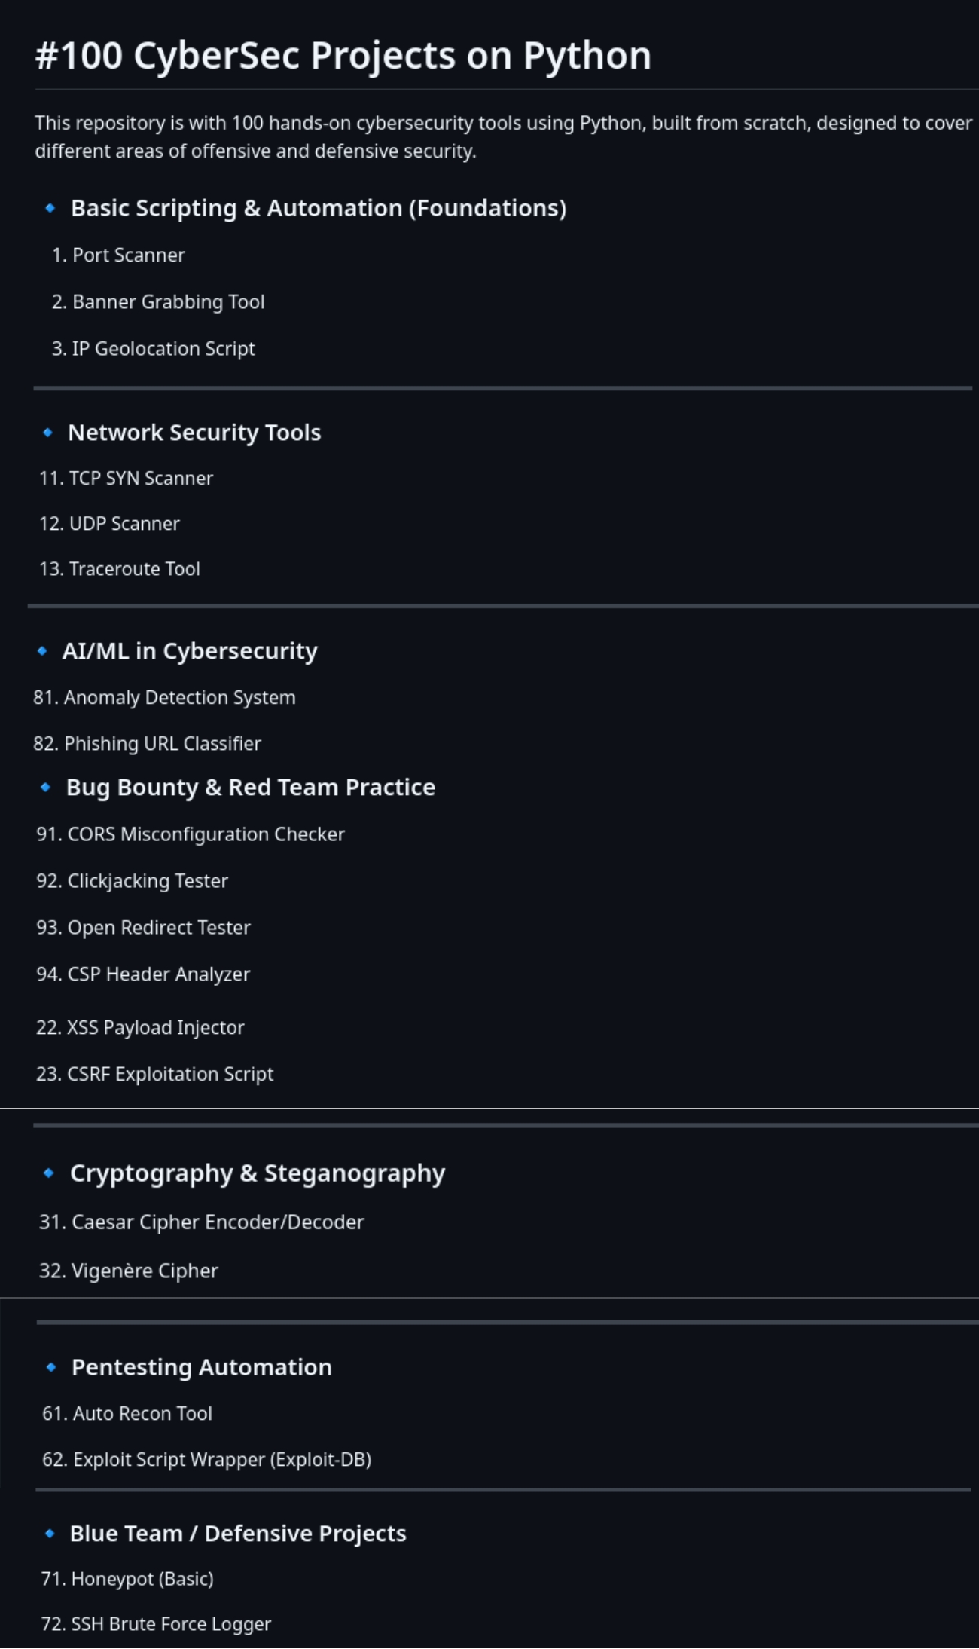Click the Traceroute Tool list item
Image resolution: width=979 pixels, height=1649 pixels.
pyautogui.click(x=134, y=569)
